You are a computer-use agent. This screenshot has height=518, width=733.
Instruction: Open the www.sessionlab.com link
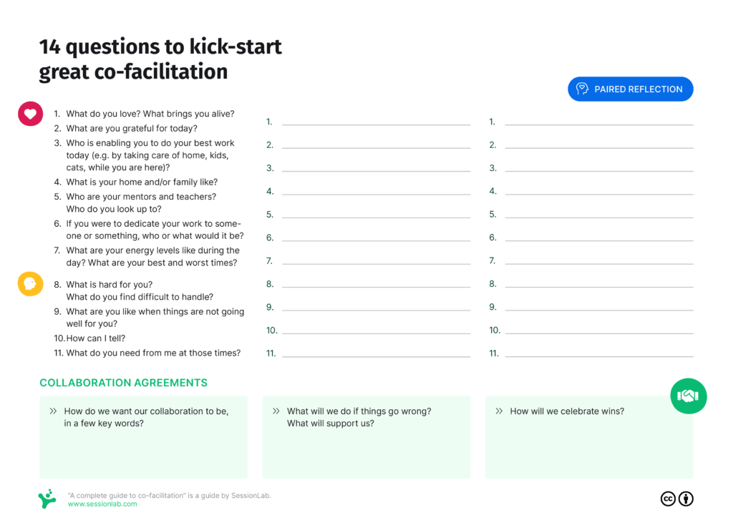102,504
